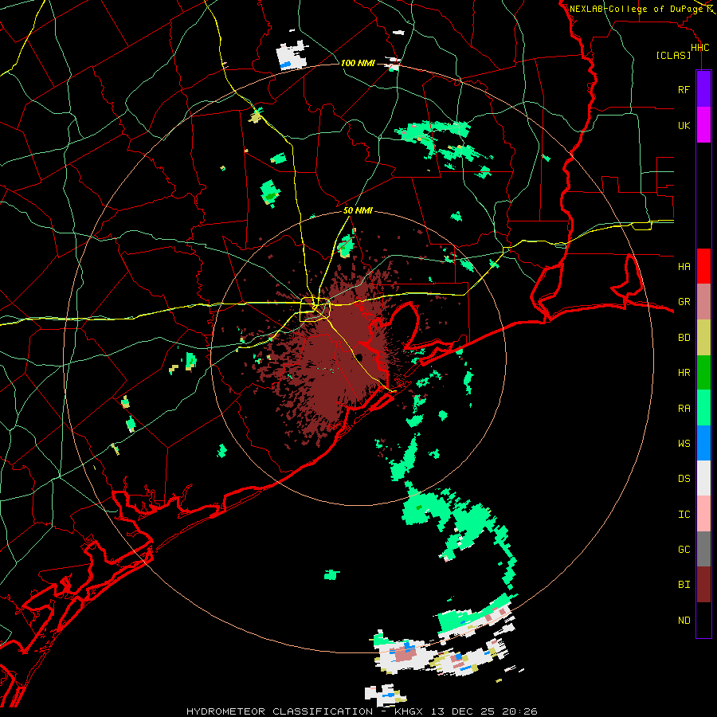The width and height of the screenshot is (717, 717).
Task: Click the HR legend label
Action: 684,373
